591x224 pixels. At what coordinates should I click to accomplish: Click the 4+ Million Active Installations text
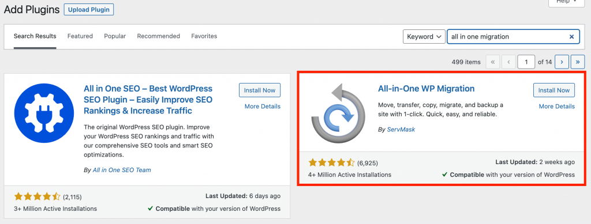(350, 174)
